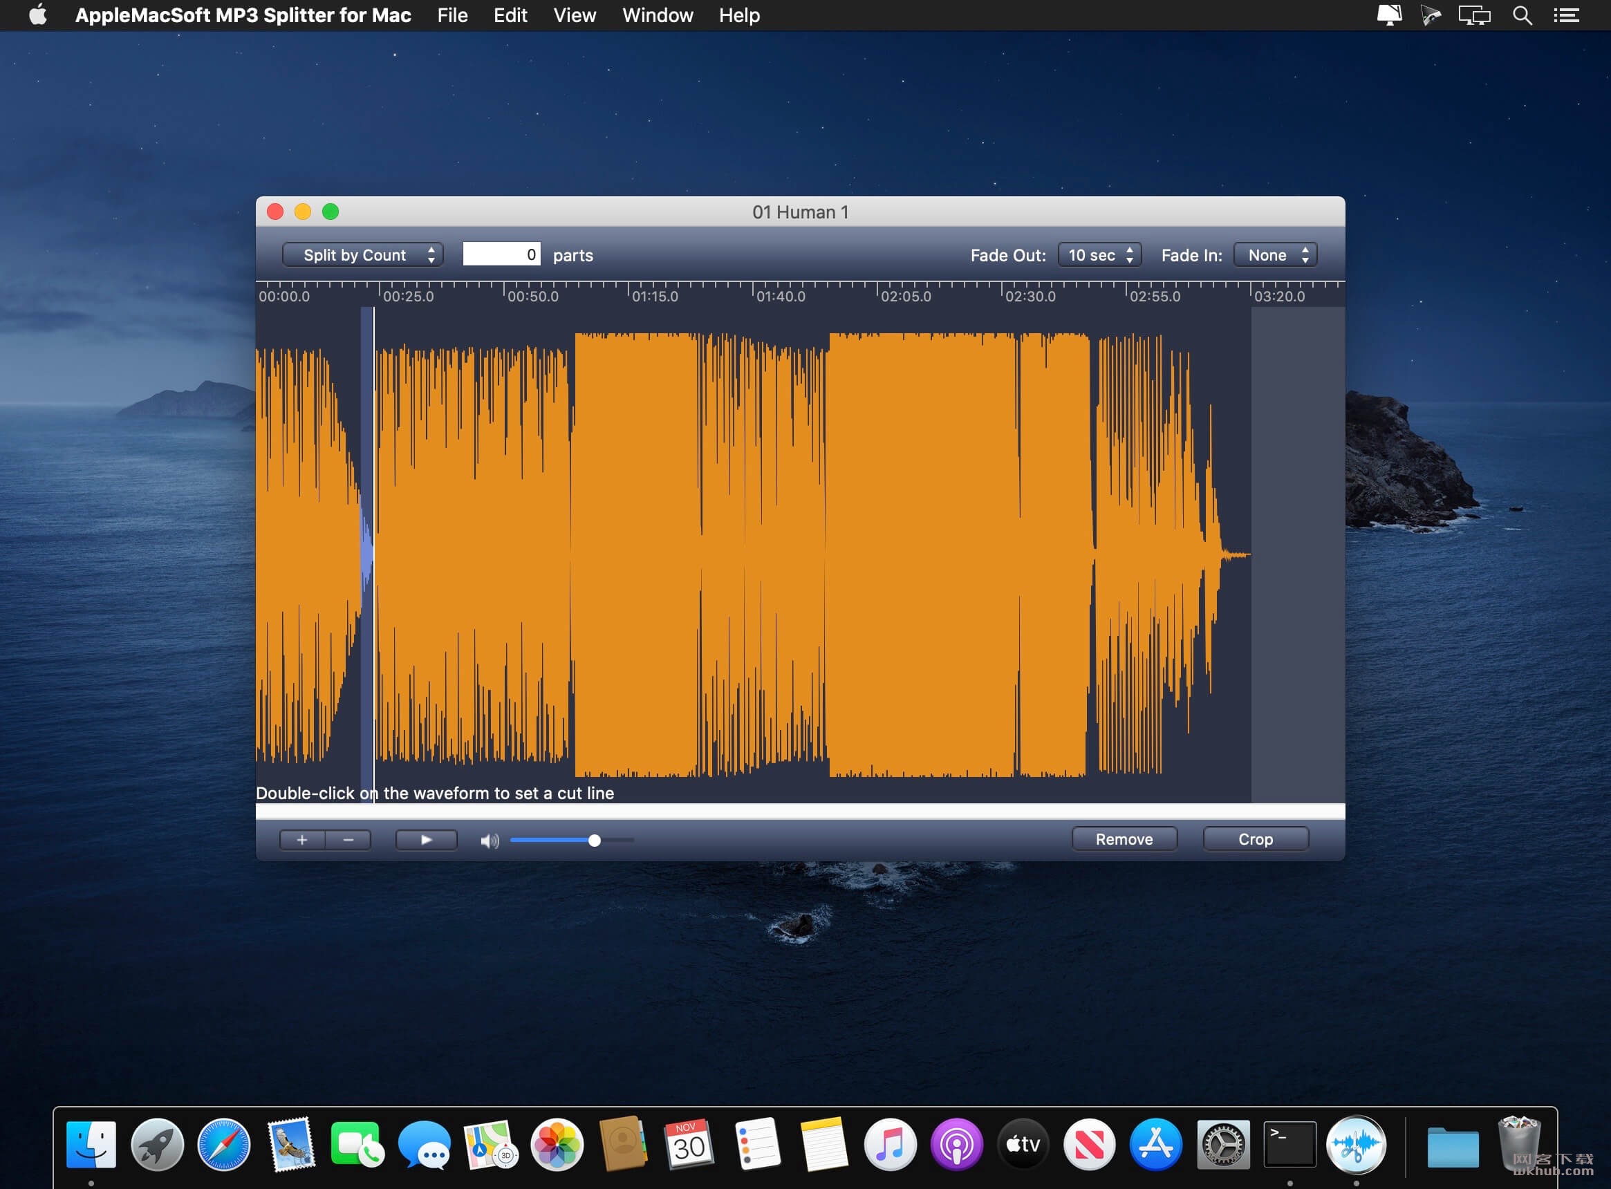
Task: Open Notification Center list icon
Action: [x=1565, y=15]
